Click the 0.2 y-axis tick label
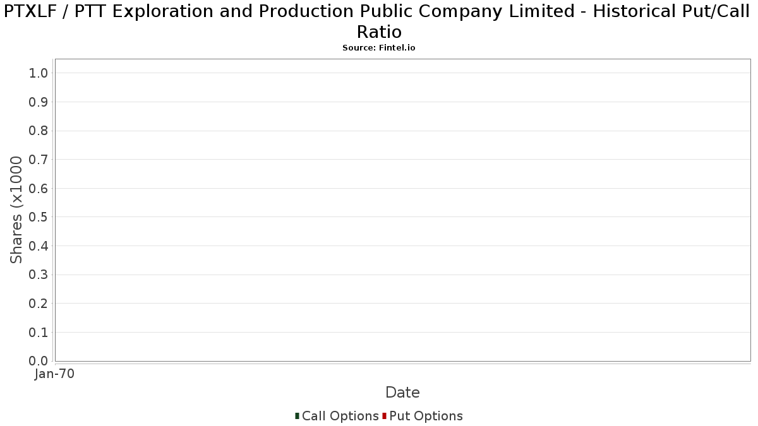Viewport: 758px width, 426px height. pyautogui.click(x=39, y=304)
